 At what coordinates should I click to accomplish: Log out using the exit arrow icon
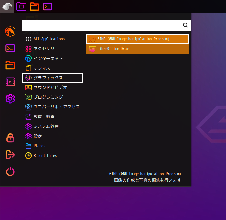tap(10, 155)
